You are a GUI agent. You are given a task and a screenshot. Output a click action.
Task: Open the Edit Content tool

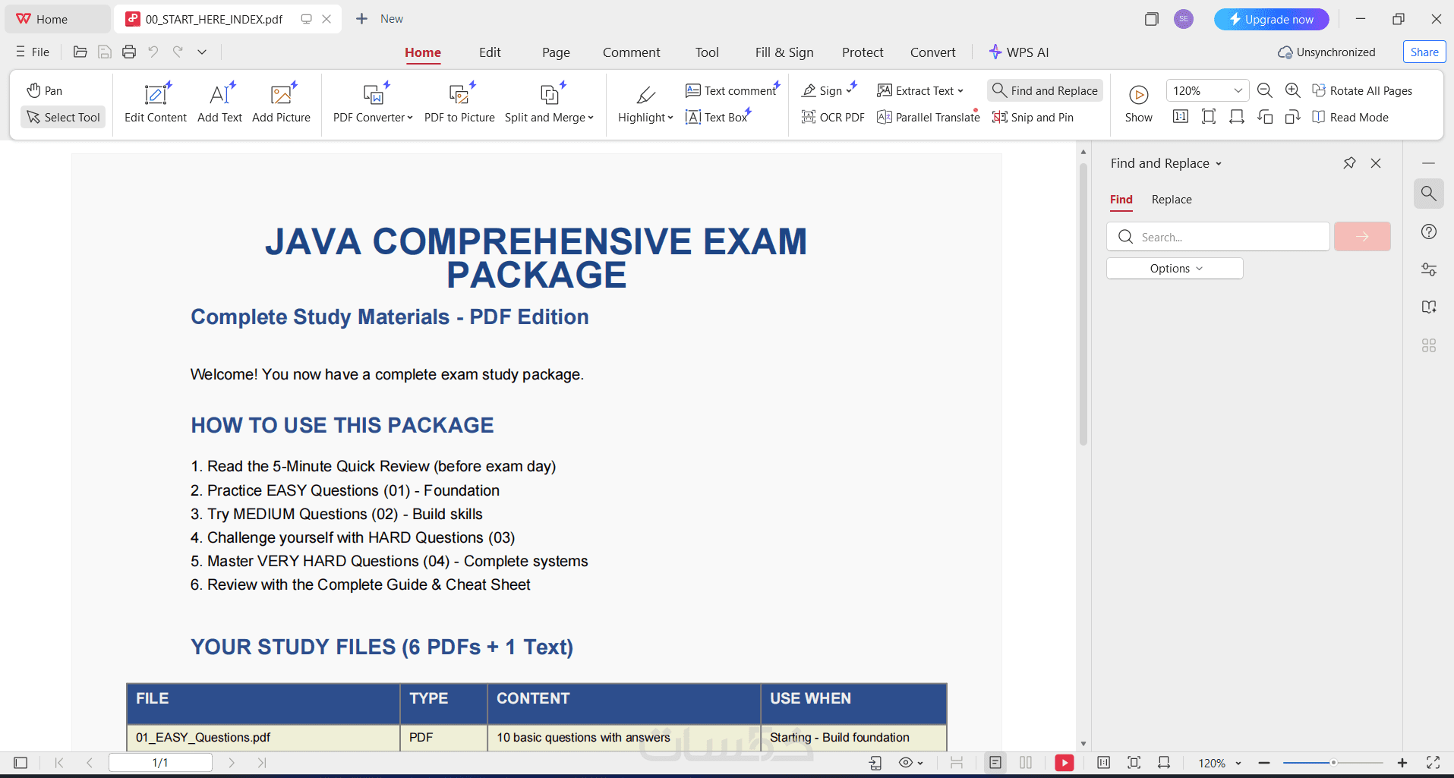point(156,103)
